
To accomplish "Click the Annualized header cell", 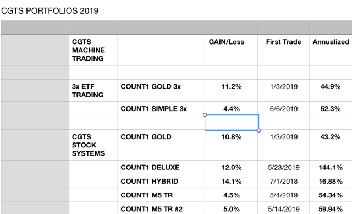I will pyautogui.click(x=331, y=50).
